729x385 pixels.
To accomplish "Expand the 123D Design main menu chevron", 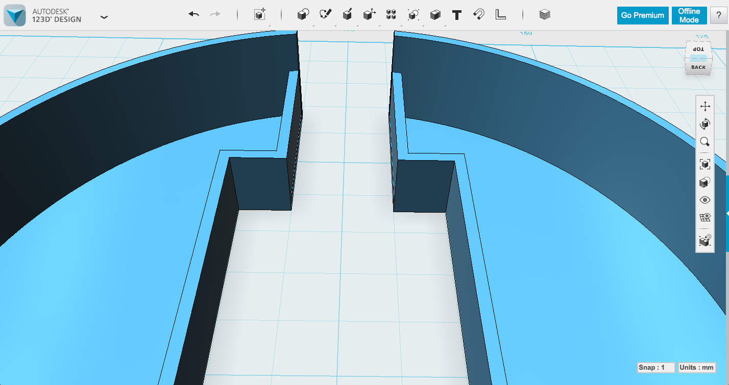I will tap(104, 17).
